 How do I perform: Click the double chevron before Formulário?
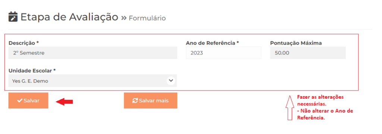(x=124, y=18)
